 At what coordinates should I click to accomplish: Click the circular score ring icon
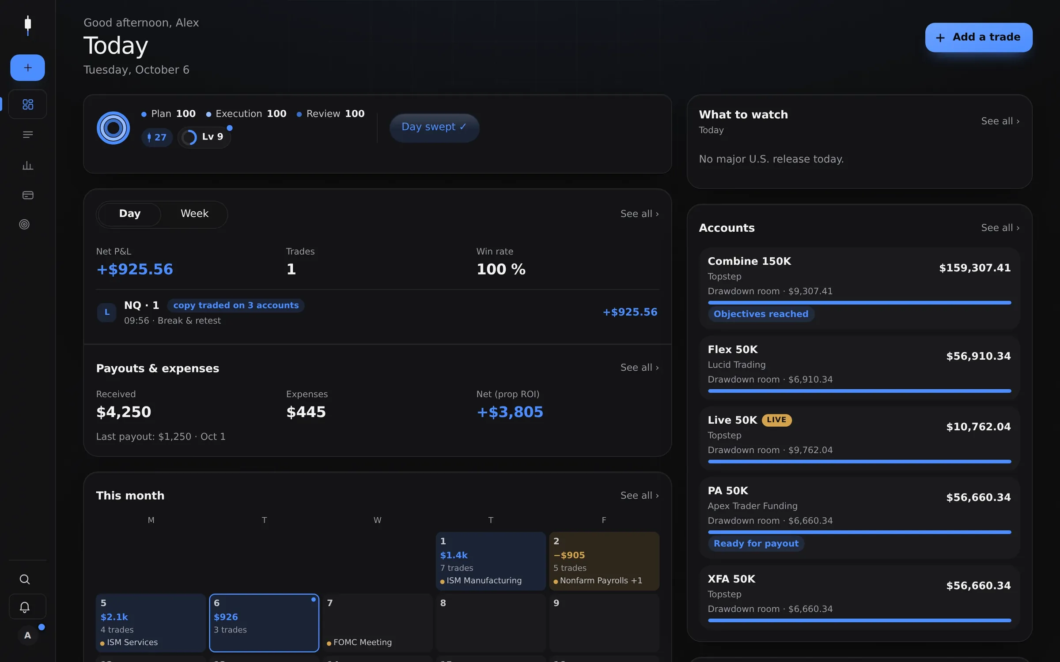click(113, 128)
